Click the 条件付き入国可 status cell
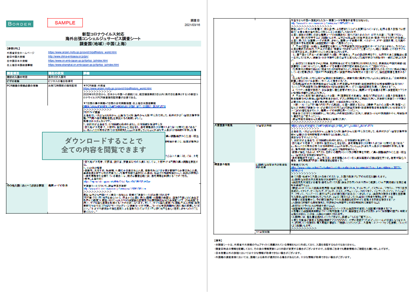 point(57,77)
